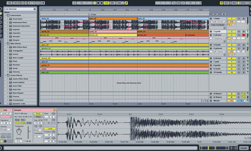Collapse the MIDI Effects folder
The width and height of the screenshot is (251, 151).
pyautogui.click(x=6, y=43)
